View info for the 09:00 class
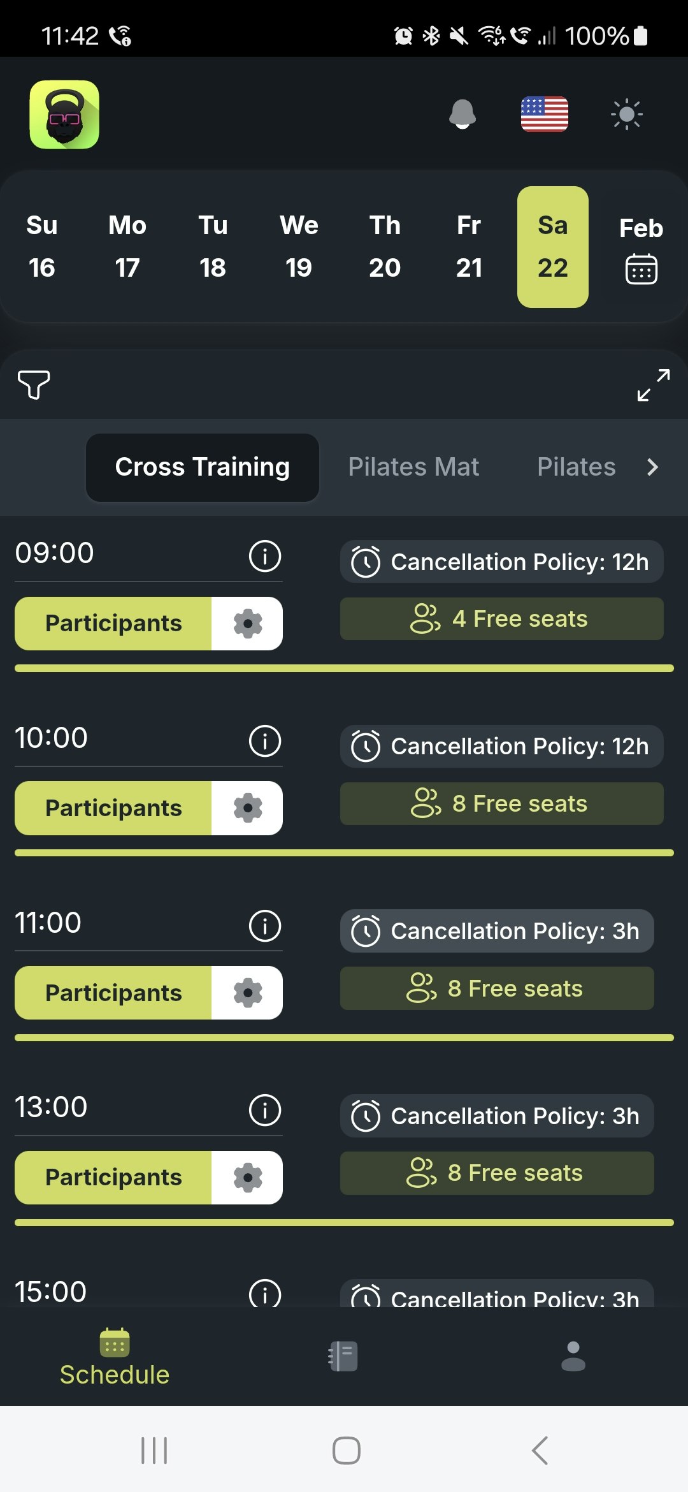This screenshot has height=1492, width=688. pos(264,555)
